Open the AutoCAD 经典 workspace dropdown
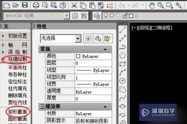This screenshot has width=187, height=124. (x=67, y=16)
